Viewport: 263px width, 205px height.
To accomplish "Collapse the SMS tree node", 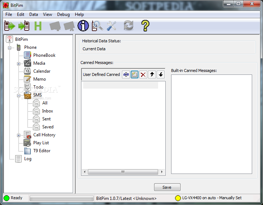I will 18,95.
